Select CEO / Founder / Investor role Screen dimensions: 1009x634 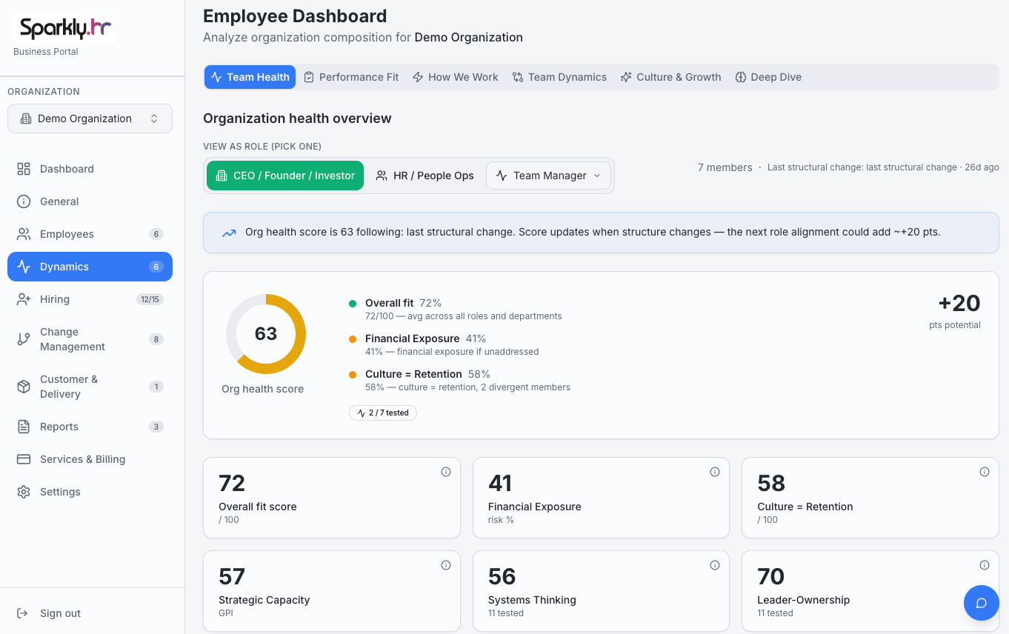[x=285, y=176]
